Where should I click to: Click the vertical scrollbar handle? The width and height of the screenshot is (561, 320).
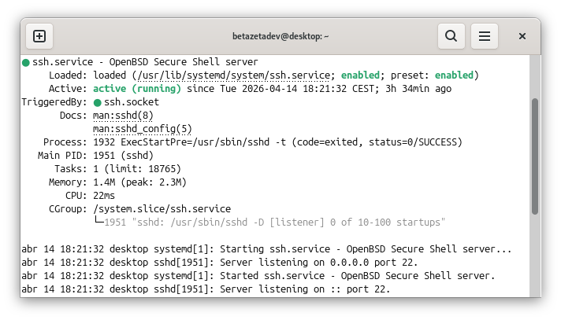(x=535, y=156)
